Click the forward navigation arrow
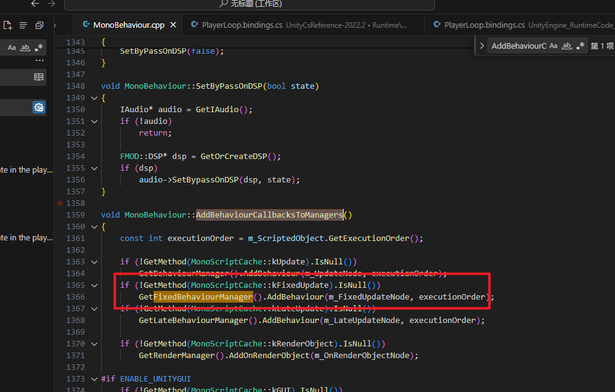 [x=52, y=4]
